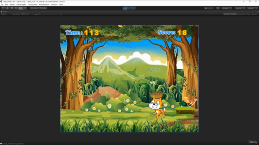Open the Help menu
The width and height of the screenshot is (259, 145).
[x=61, y=4]
